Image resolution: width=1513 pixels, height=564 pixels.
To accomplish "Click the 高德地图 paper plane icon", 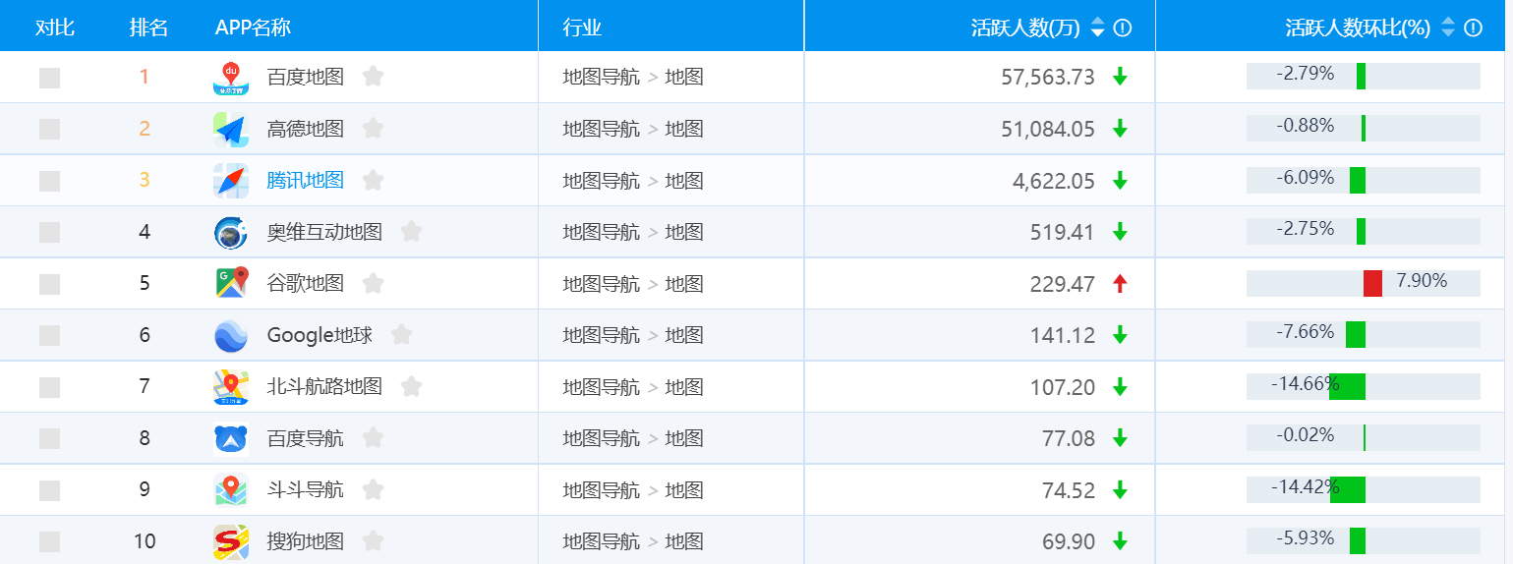I will pos(231,130).
